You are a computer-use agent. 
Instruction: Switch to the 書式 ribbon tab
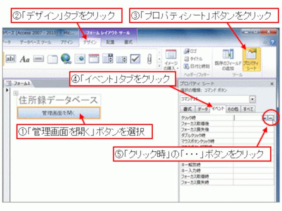[128, 42]
